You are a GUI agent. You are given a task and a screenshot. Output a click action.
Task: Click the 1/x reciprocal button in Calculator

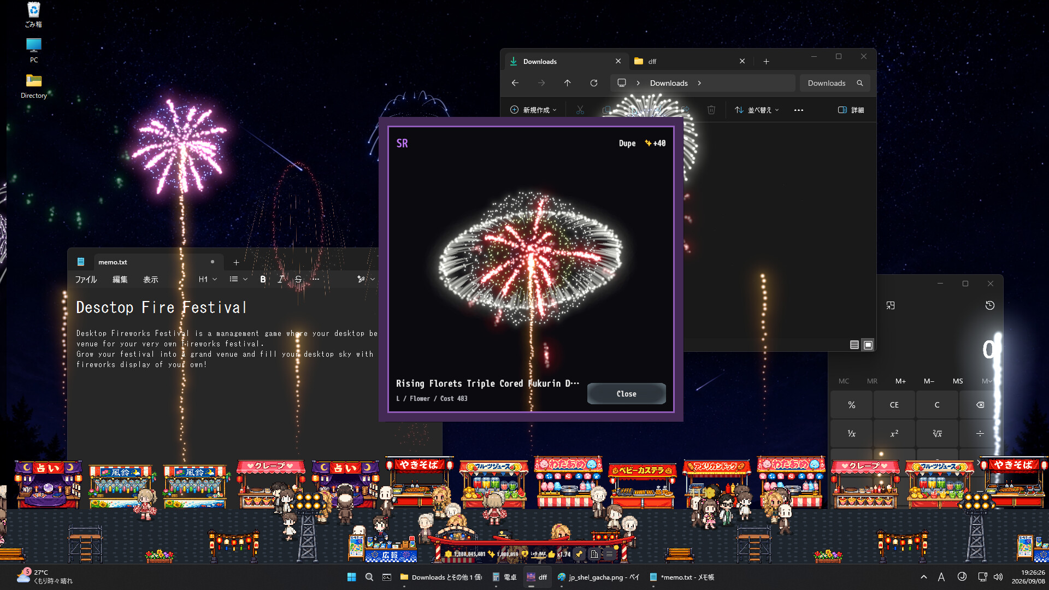pyautogui.click(x=852, y=433)
